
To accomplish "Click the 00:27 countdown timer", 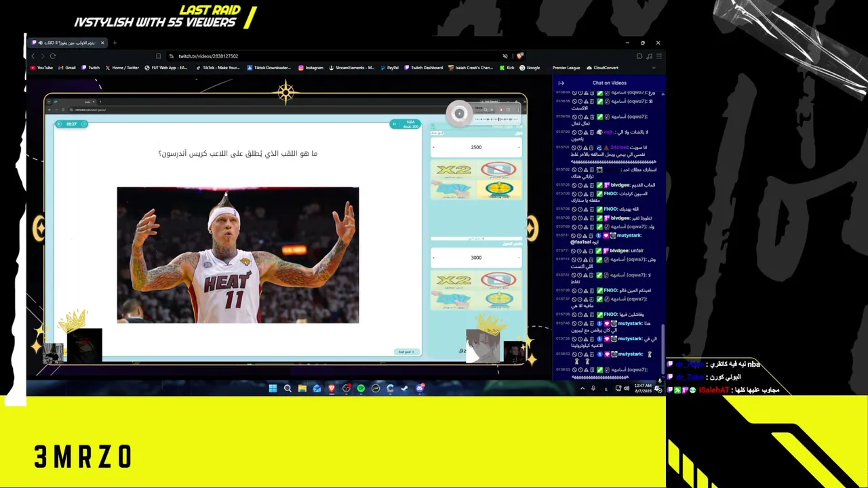I will pos(71,124).
